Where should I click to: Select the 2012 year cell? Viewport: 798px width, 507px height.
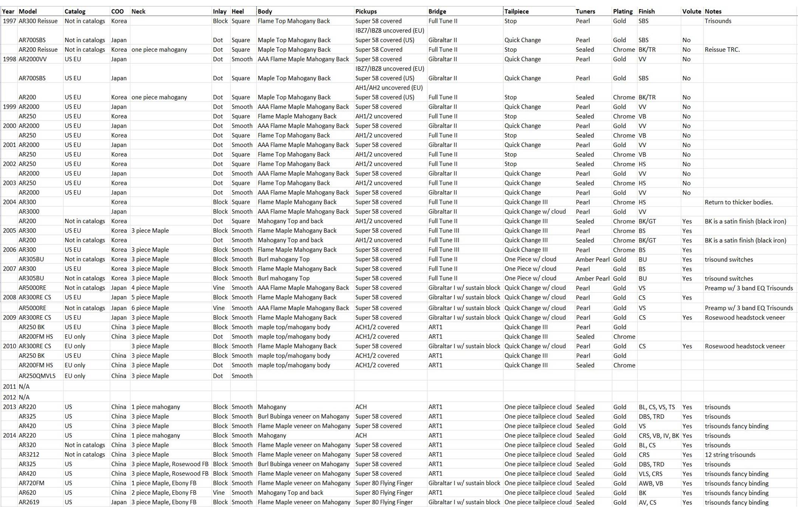tap(9, 397)
